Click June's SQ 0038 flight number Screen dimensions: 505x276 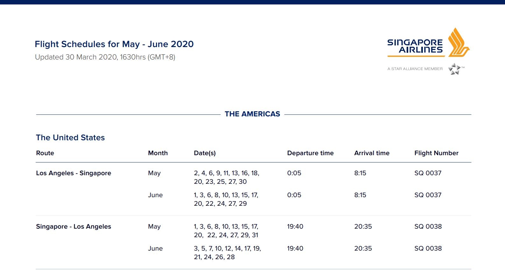click(x=428, y=249)
